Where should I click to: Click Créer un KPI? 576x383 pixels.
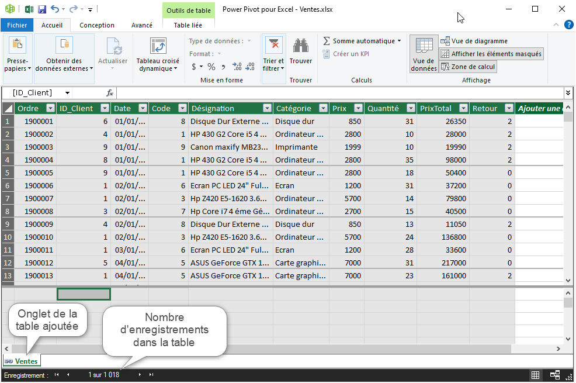[x=346, y=54]
